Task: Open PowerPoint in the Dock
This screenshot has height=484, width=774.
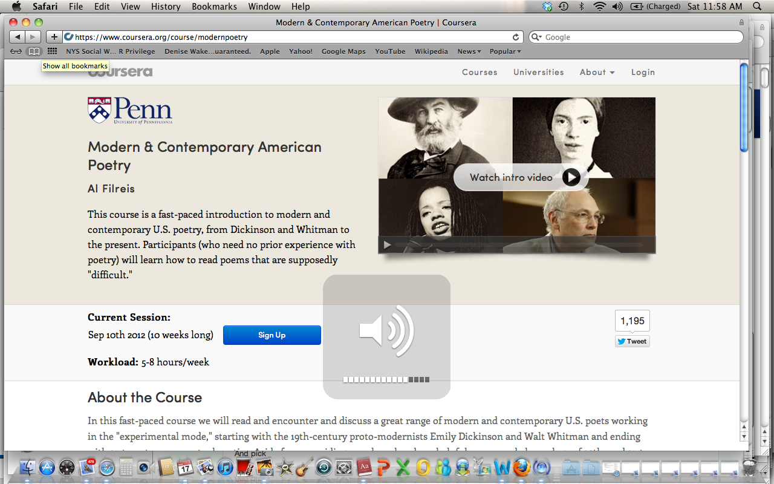Action: (x=383, y=467)
